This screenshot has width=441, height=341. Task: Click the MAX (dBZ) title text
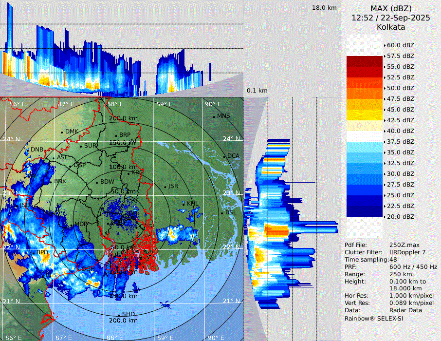tap(391, 9)
